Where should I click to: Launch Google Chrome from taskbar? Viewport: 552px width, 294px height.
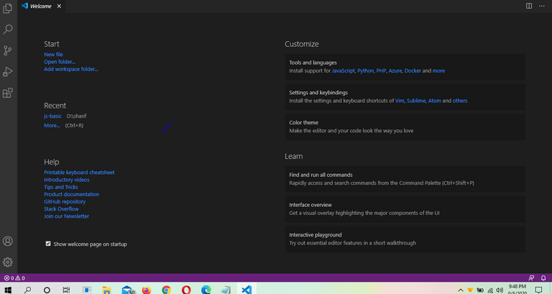[x=167, y=290]
